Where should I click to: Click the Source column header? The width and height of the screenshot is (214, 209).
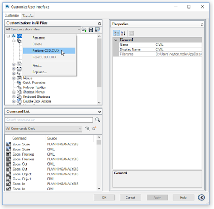(69, 138)
